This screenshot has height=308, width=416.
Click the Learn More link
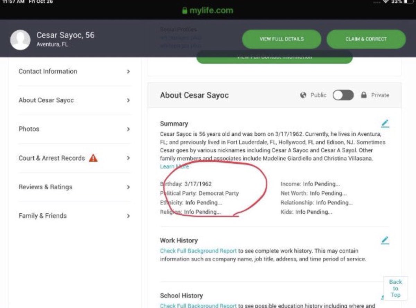point(174,167)
